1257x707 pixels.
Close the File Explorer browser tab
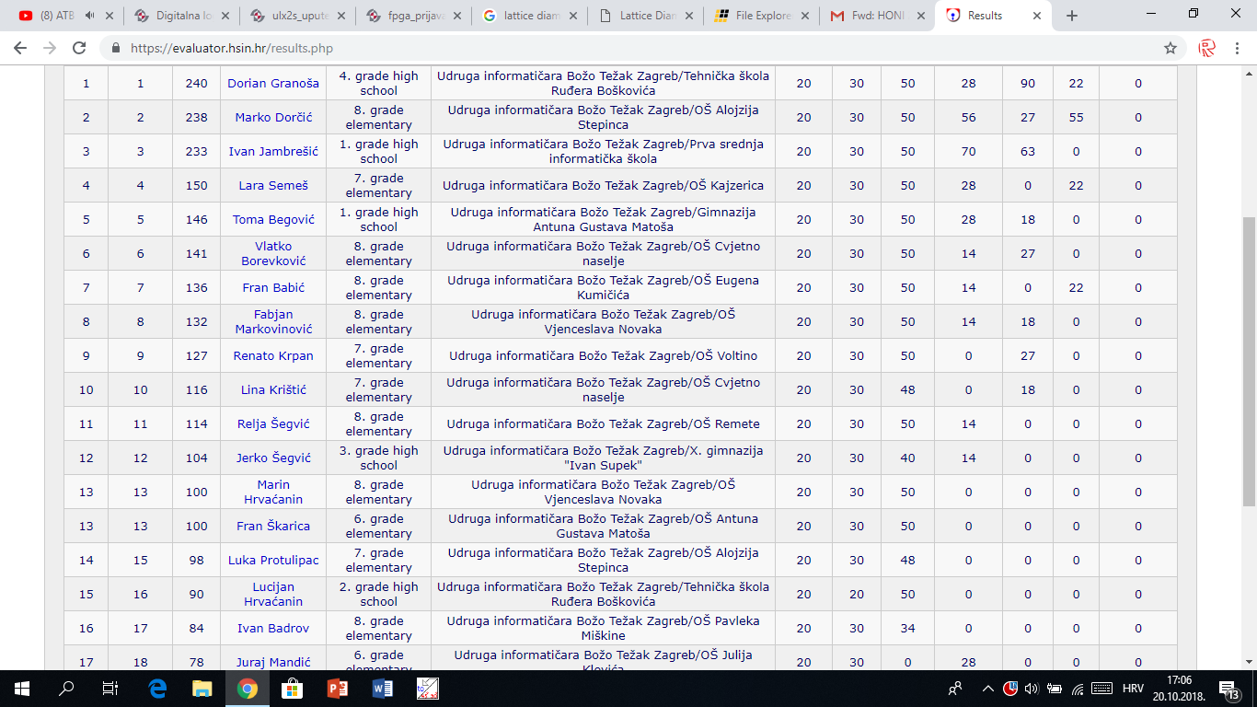point(805,16)
